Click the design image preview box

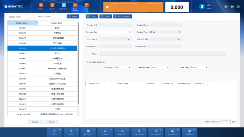[x=209, y=36]
